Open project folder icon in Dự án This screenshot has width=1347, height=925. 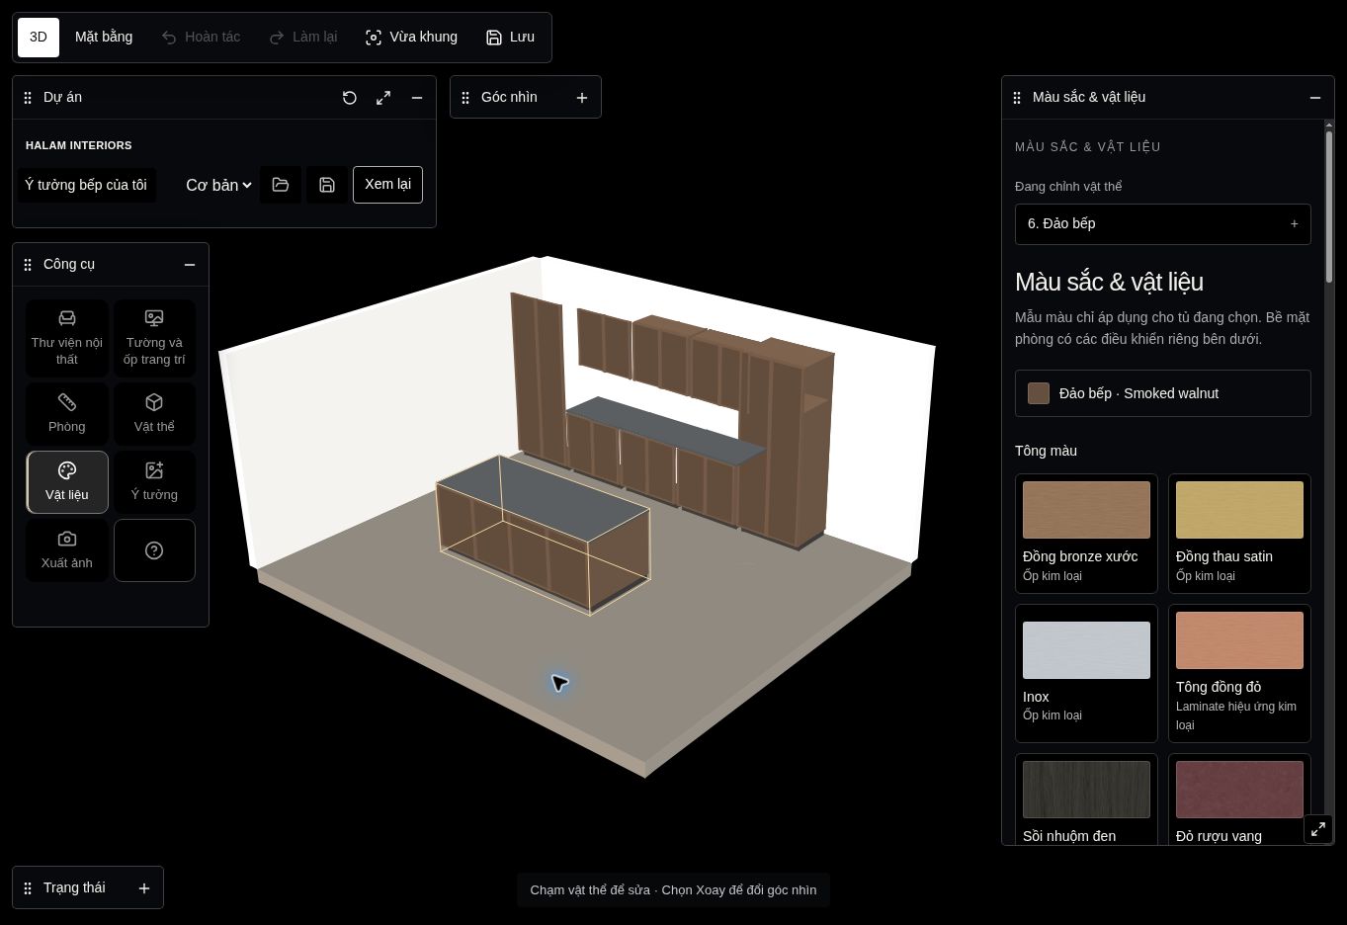pos(281,185)
